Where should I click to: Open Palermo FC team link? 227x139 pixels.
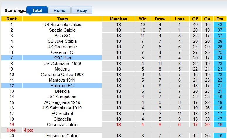[62, 86]
